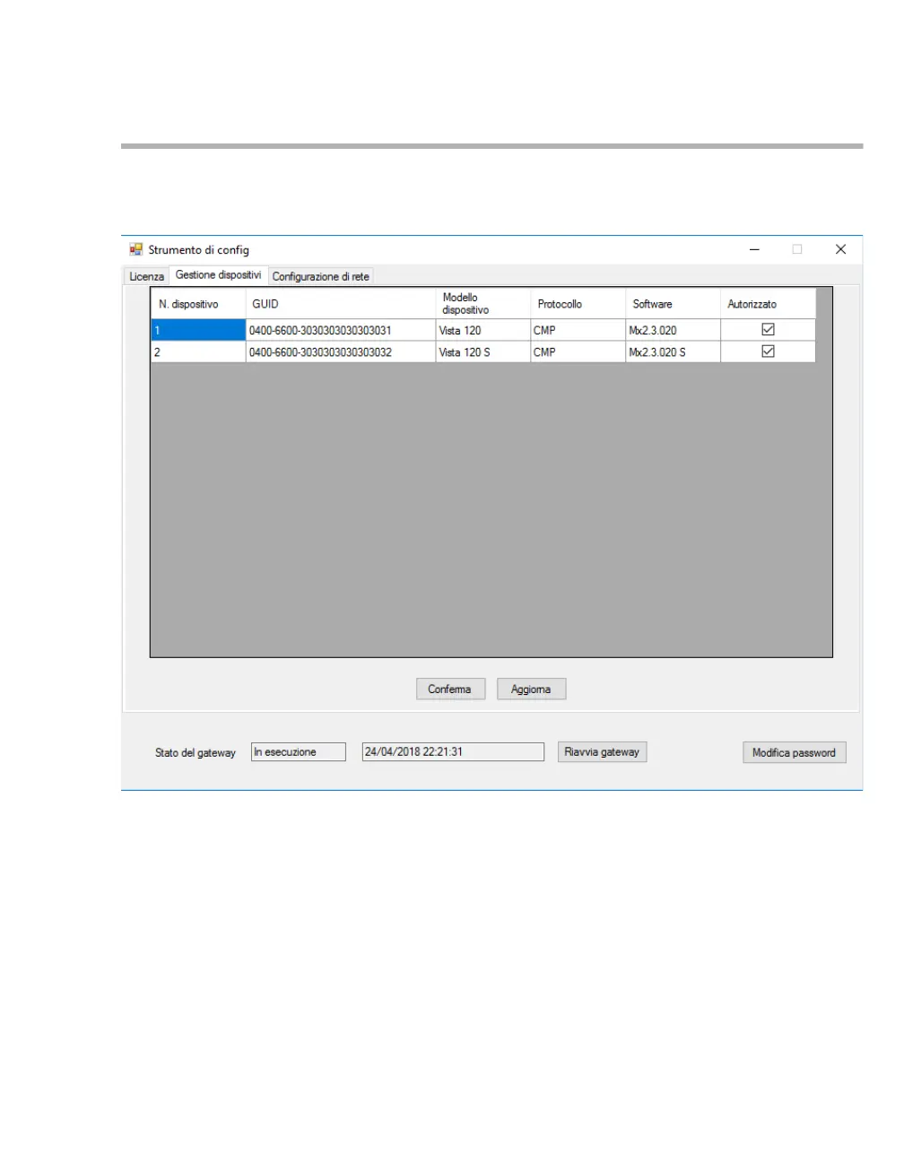Screen dimensions: 904x1162
Task: Select GUID cell ending in 303031
Action: pos(340,330)
